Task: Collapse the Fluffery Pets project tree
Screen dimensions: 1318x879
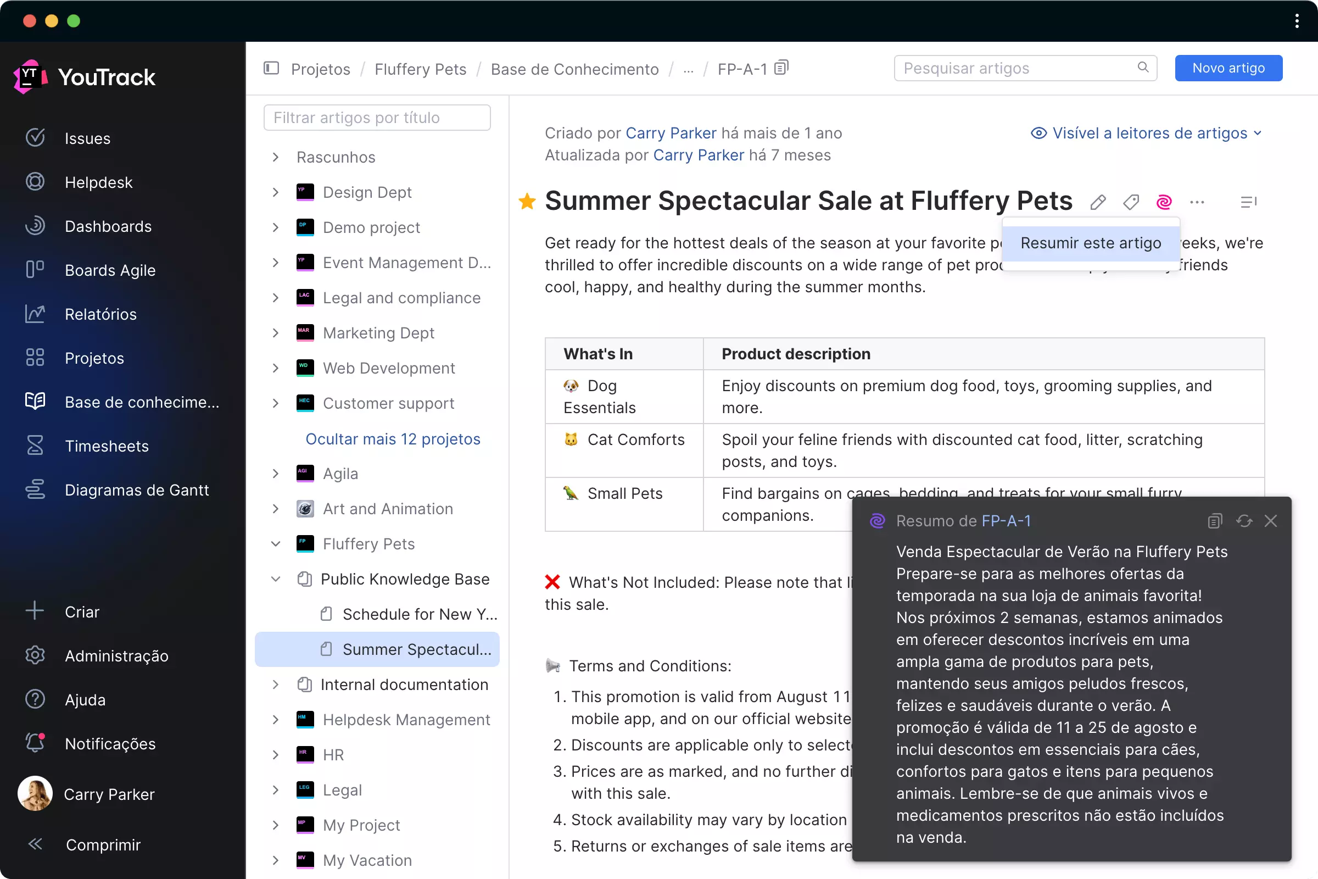Action: [276, 544]
